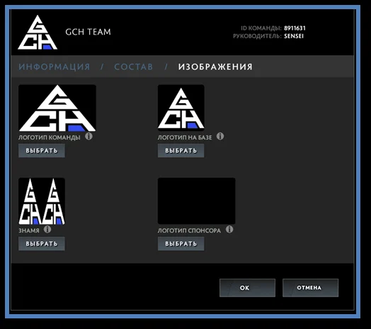Click ЗНАМЯ label text
This screenshot has height=329, width=371.
[x=29, y=231]
